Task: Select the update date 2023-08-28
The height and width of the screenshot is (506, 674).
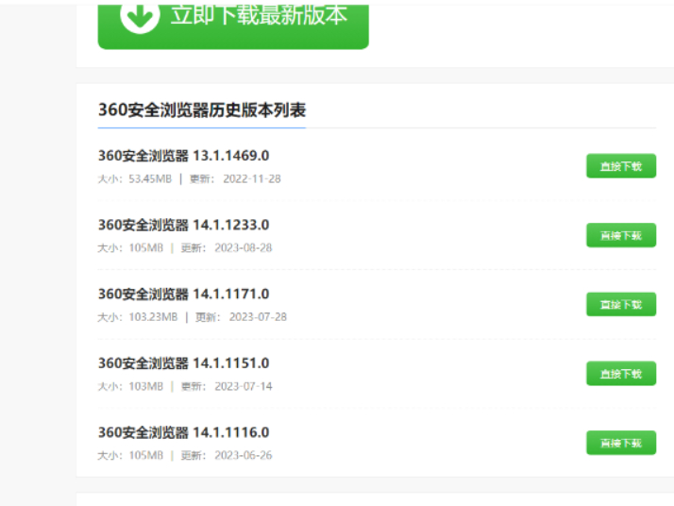Action: 244,248
